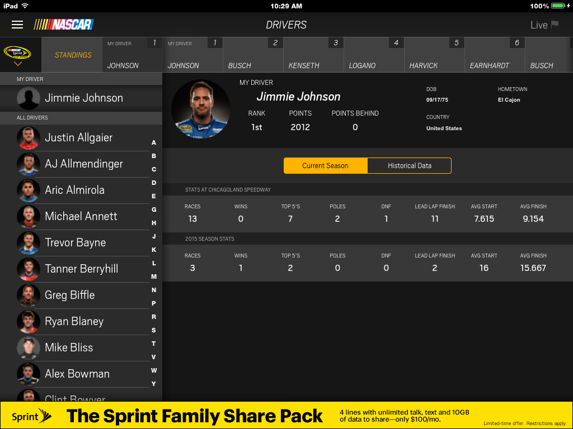The width and height of the screenshot is (573, 429).
Task: Jump to letter V in index
Action: click(154, 357)
